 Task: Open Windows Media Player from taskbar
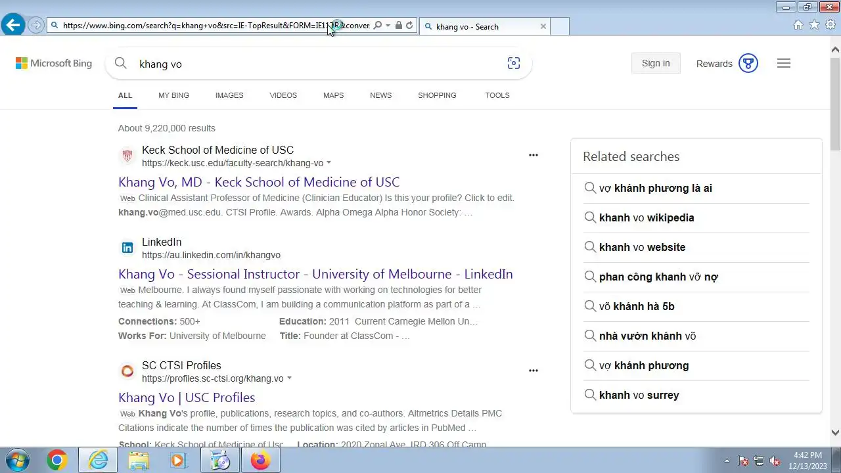pyautogui.click(x=179, y=461)
